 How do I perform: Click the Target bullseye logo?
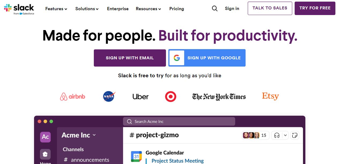point(171,97)
